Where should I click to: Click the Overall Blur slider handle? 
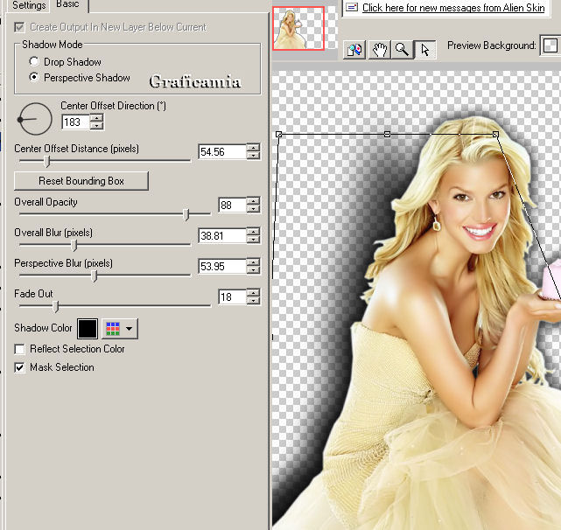(x=74, y=245)
